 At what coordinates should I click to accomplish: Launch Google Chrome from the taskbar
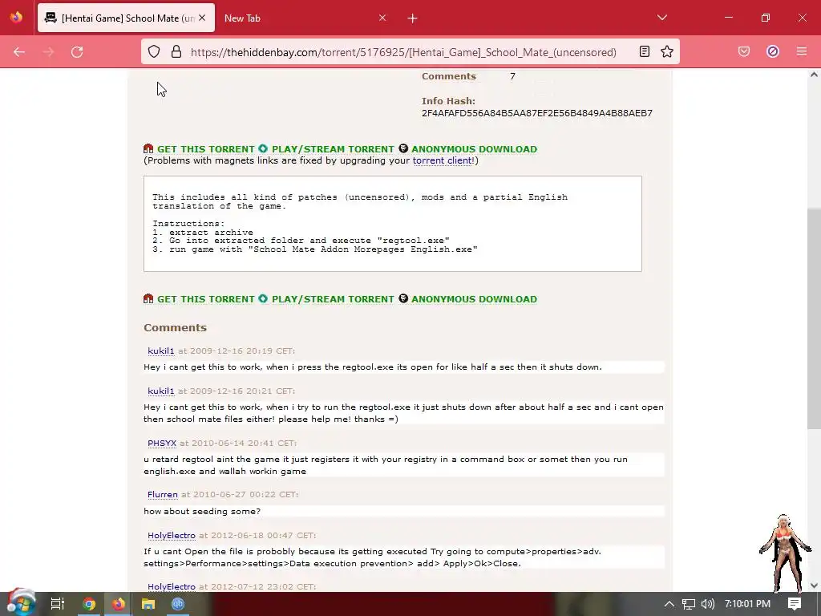(x=89, y=604)
